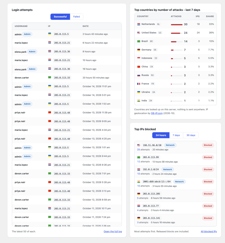225x243 pixels.
Task: Click the France flag icon
Action: pos(139,84)
